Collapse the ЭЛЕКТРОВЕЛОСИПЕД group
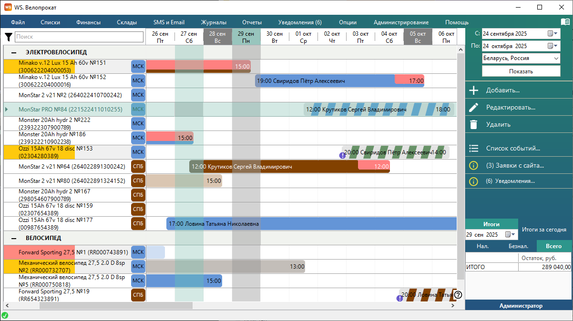Viewport: 573px width, 321px height. tap(14, 52)
